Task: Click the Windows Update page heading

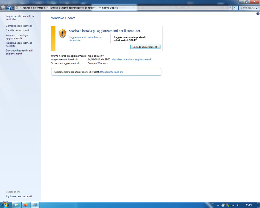Action: click(x=63, y=18)
